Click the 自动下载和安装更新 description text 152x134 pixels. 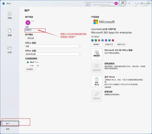[112, 53]
